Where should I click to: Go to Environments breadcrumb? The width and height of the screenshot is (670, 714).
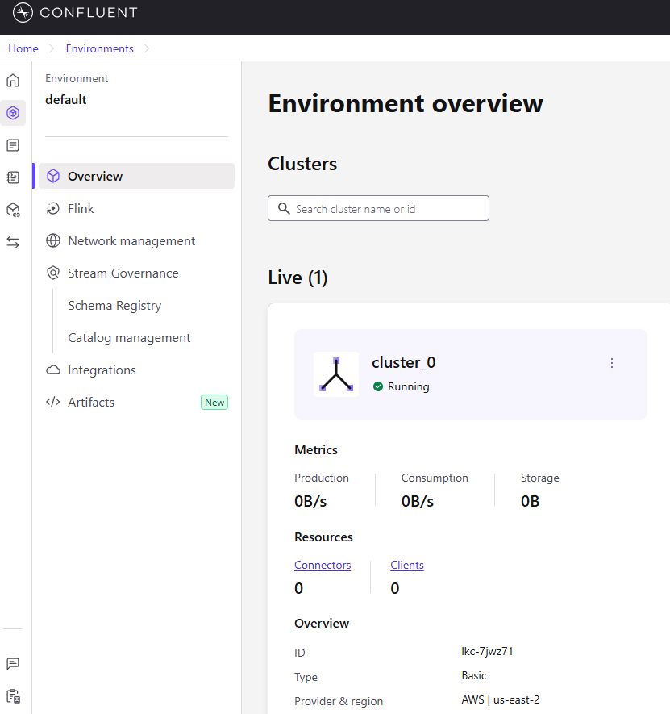(x=100, y=48)
